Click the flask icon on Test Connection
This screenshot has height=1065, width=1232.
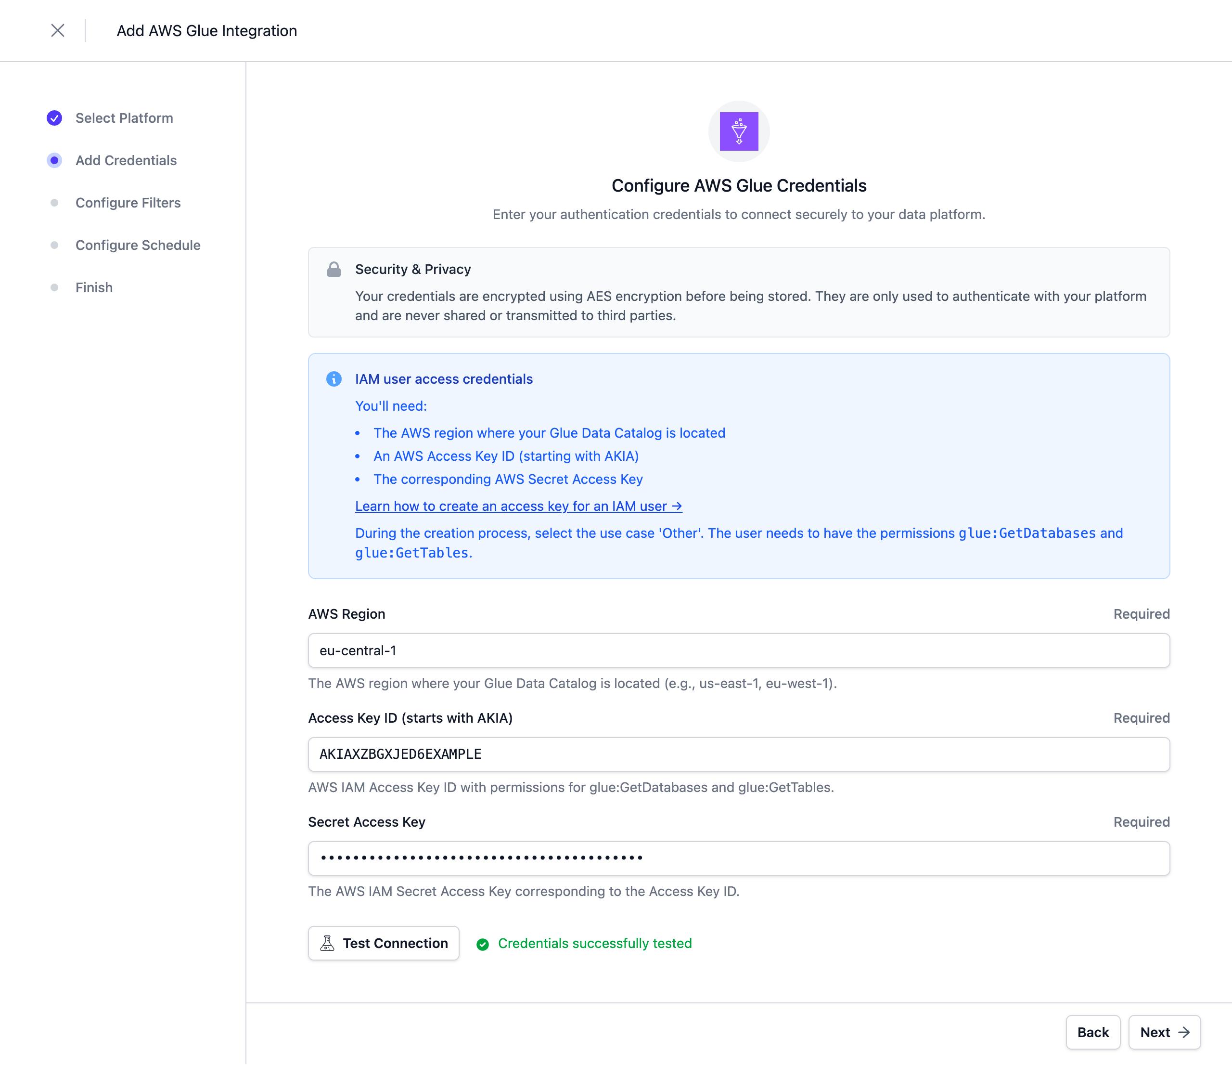(x=327, y=943)
